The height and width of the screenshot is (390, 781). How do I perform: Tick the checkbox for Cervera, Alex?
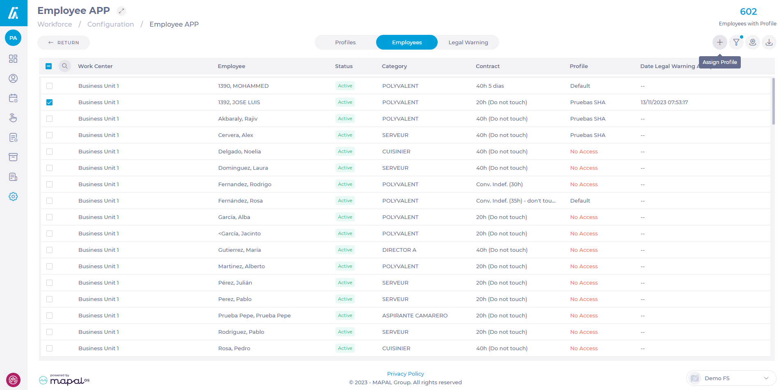[x=50, y=135]
